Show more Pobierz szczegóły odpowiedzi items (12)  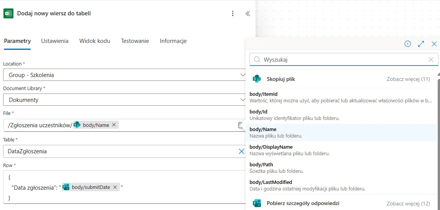coord(408,203)
